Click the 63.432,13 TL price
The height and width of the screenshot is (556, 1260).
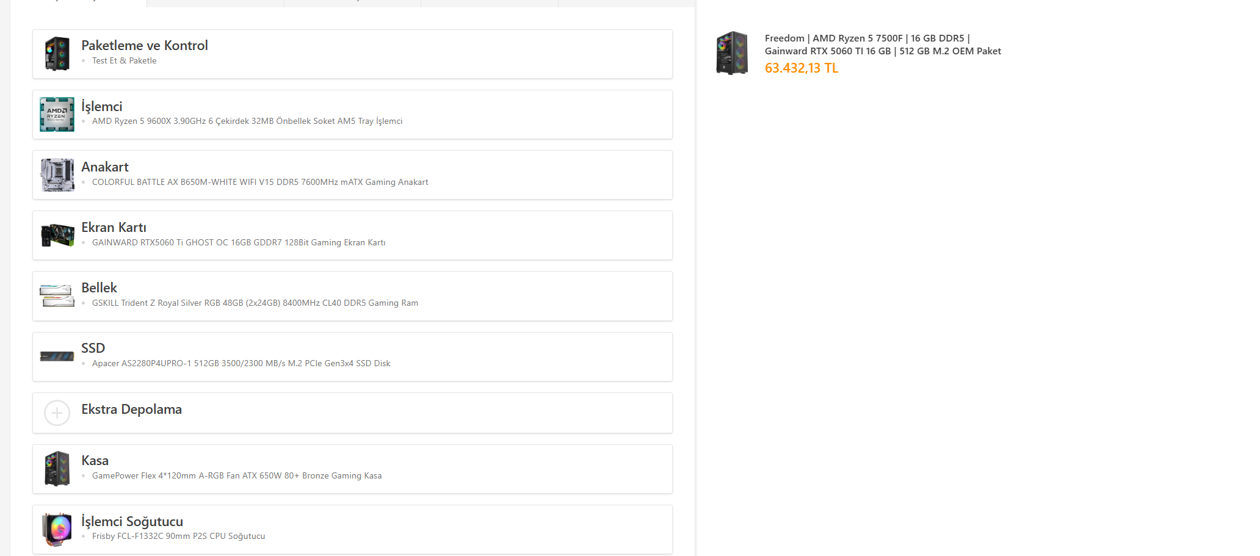click(801, 68)
